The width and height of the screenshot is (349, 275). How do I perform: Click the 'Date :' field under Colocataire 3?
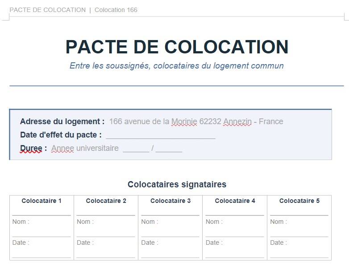pyautogui.click(x=170, y=247)
